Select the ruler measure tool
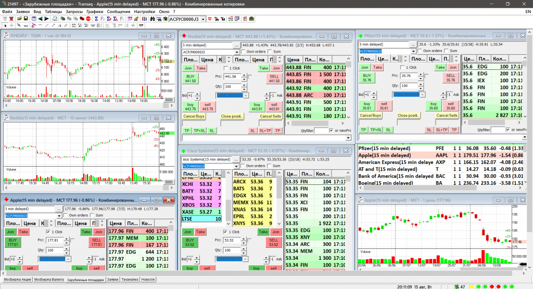The width and height of the screenshot is (533, 289). coord(26,26)
